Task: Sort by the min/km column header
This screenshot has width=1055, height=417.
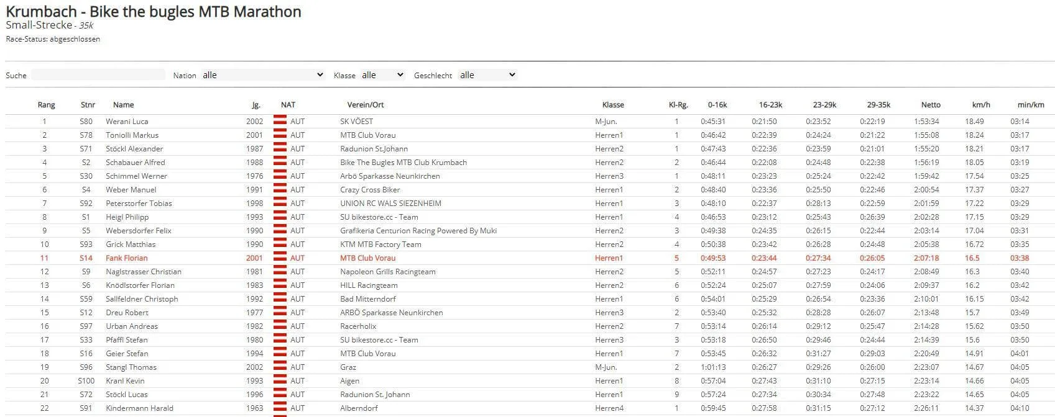Action: click(1031, 105)
